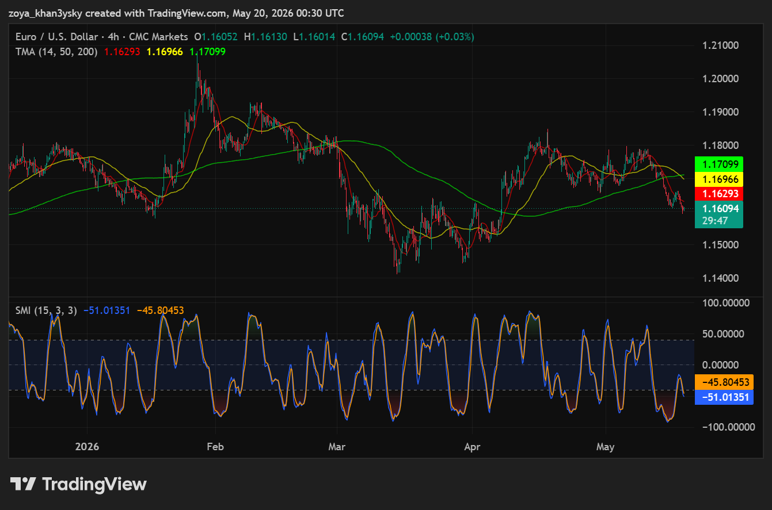The image size is (772, 510).
Task: Click the Feb marker on time axis
Action: click(x=215, y=447)
